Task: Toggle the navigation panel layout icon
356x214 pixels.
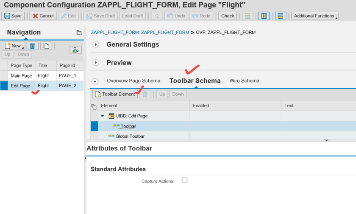Action: (264, 16)
